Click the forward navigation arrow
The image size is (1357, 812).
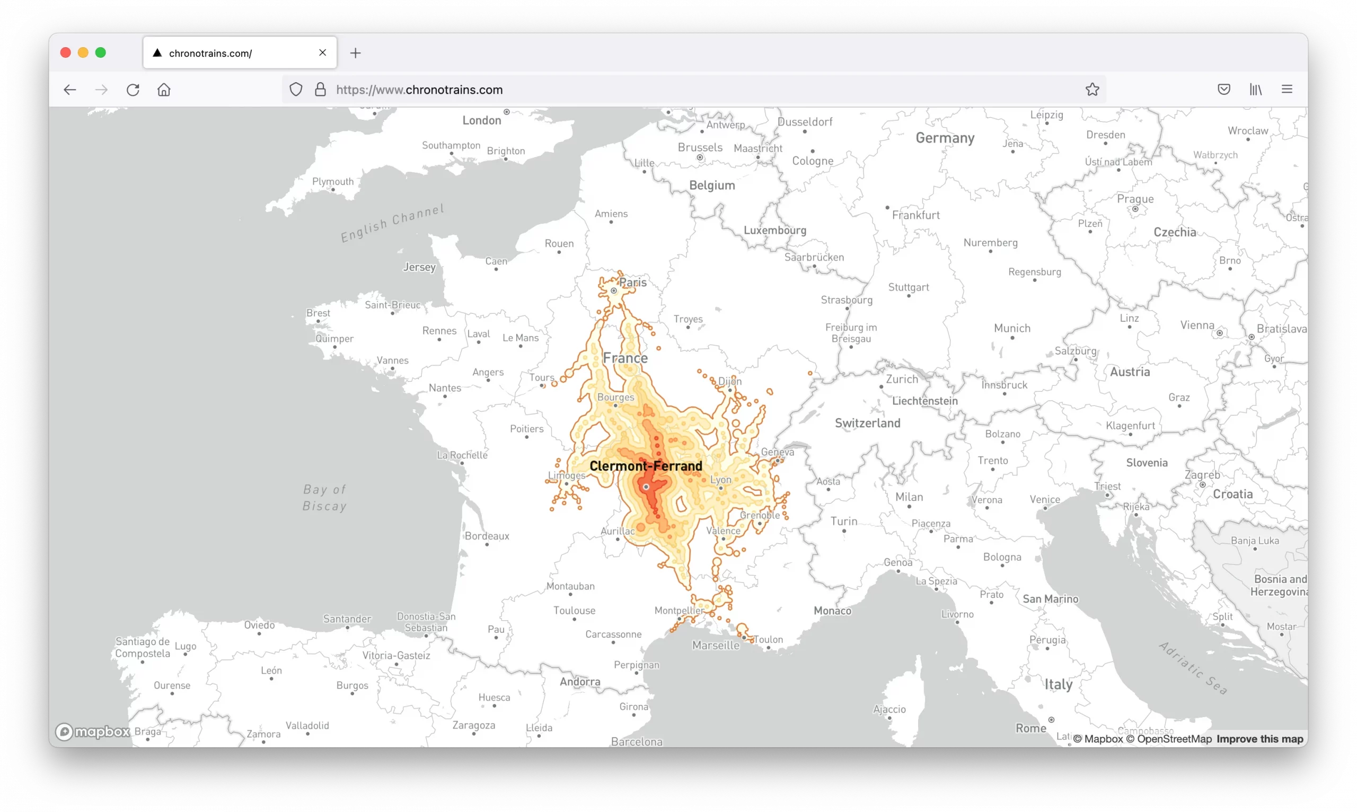tap(101, 90)
